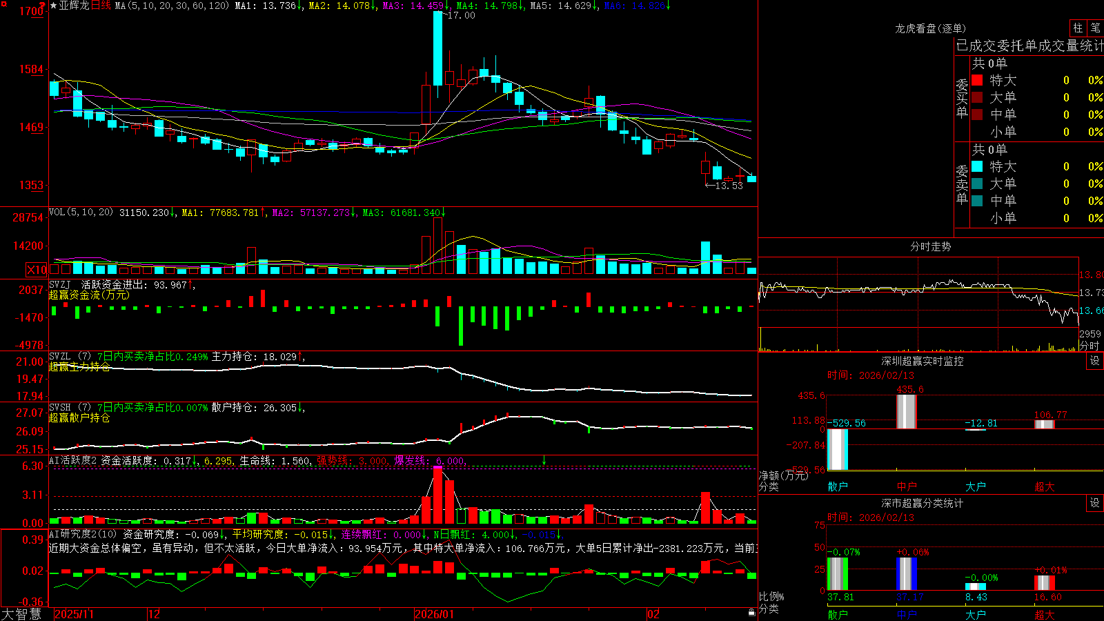The image size is (1104, 621).
Task: Click the 12 month marker on timeline
Action: pyautogui.click(x=154, y=614)
